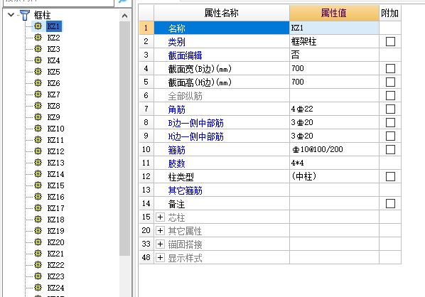425x297 pixels.
Task: Click the 类别 value 框架柱
Action: pyautogui.click(x=334, y=41)
